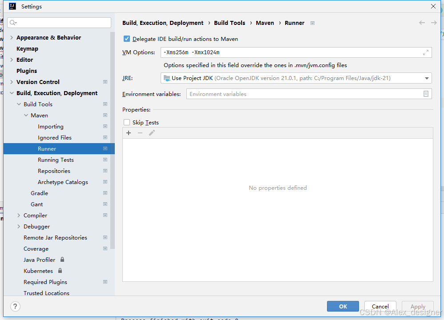444x320 pixels.
Task: Close the Settings dialog window
Action: point(433,6)
